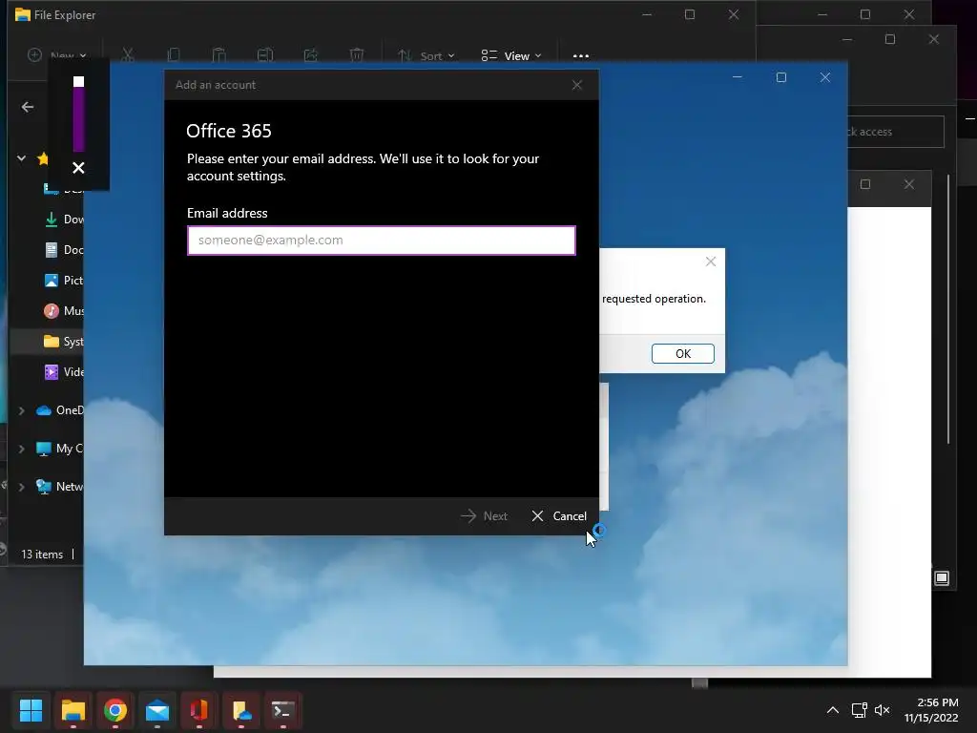Image resolution: width=977 pixels, height=733 pixels.
Task: Open Videos in File Explorer sidebar
Action: pyautogui.click(x=64, y=372)
